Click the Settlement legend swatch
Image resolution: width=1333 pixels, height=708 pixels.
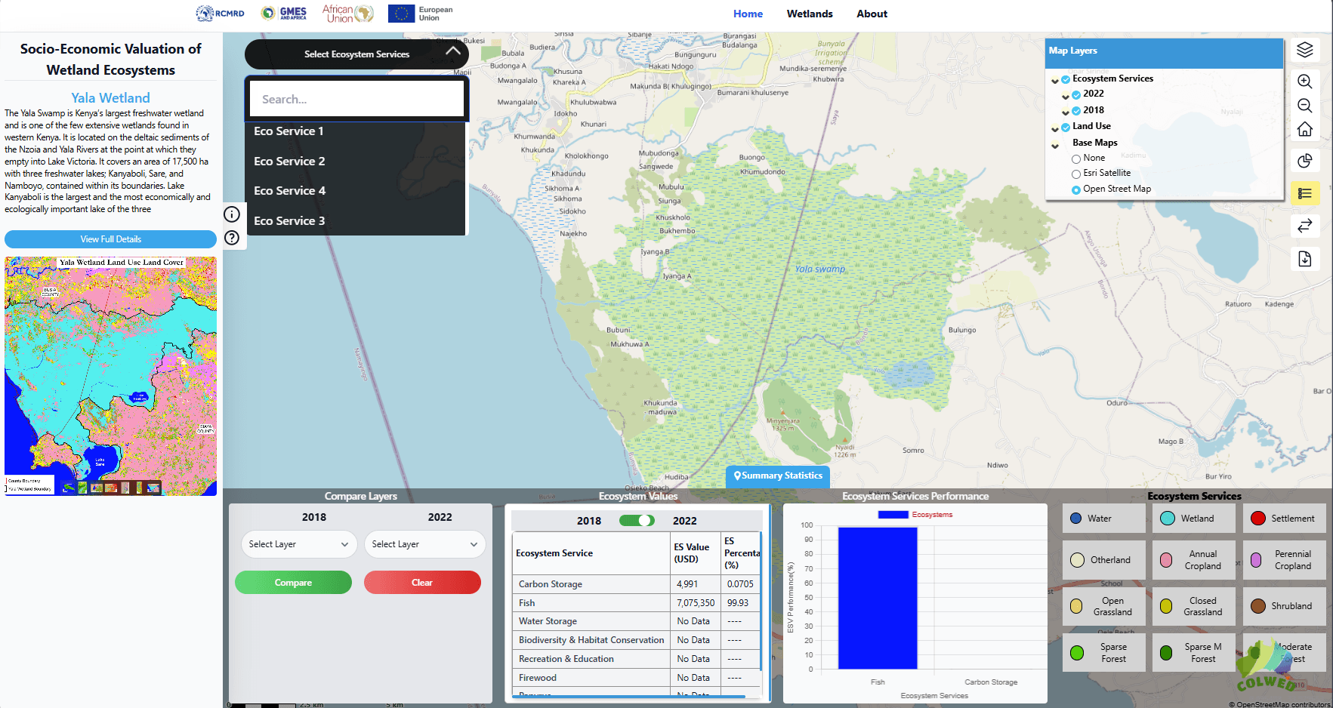tap(1257, 519)
